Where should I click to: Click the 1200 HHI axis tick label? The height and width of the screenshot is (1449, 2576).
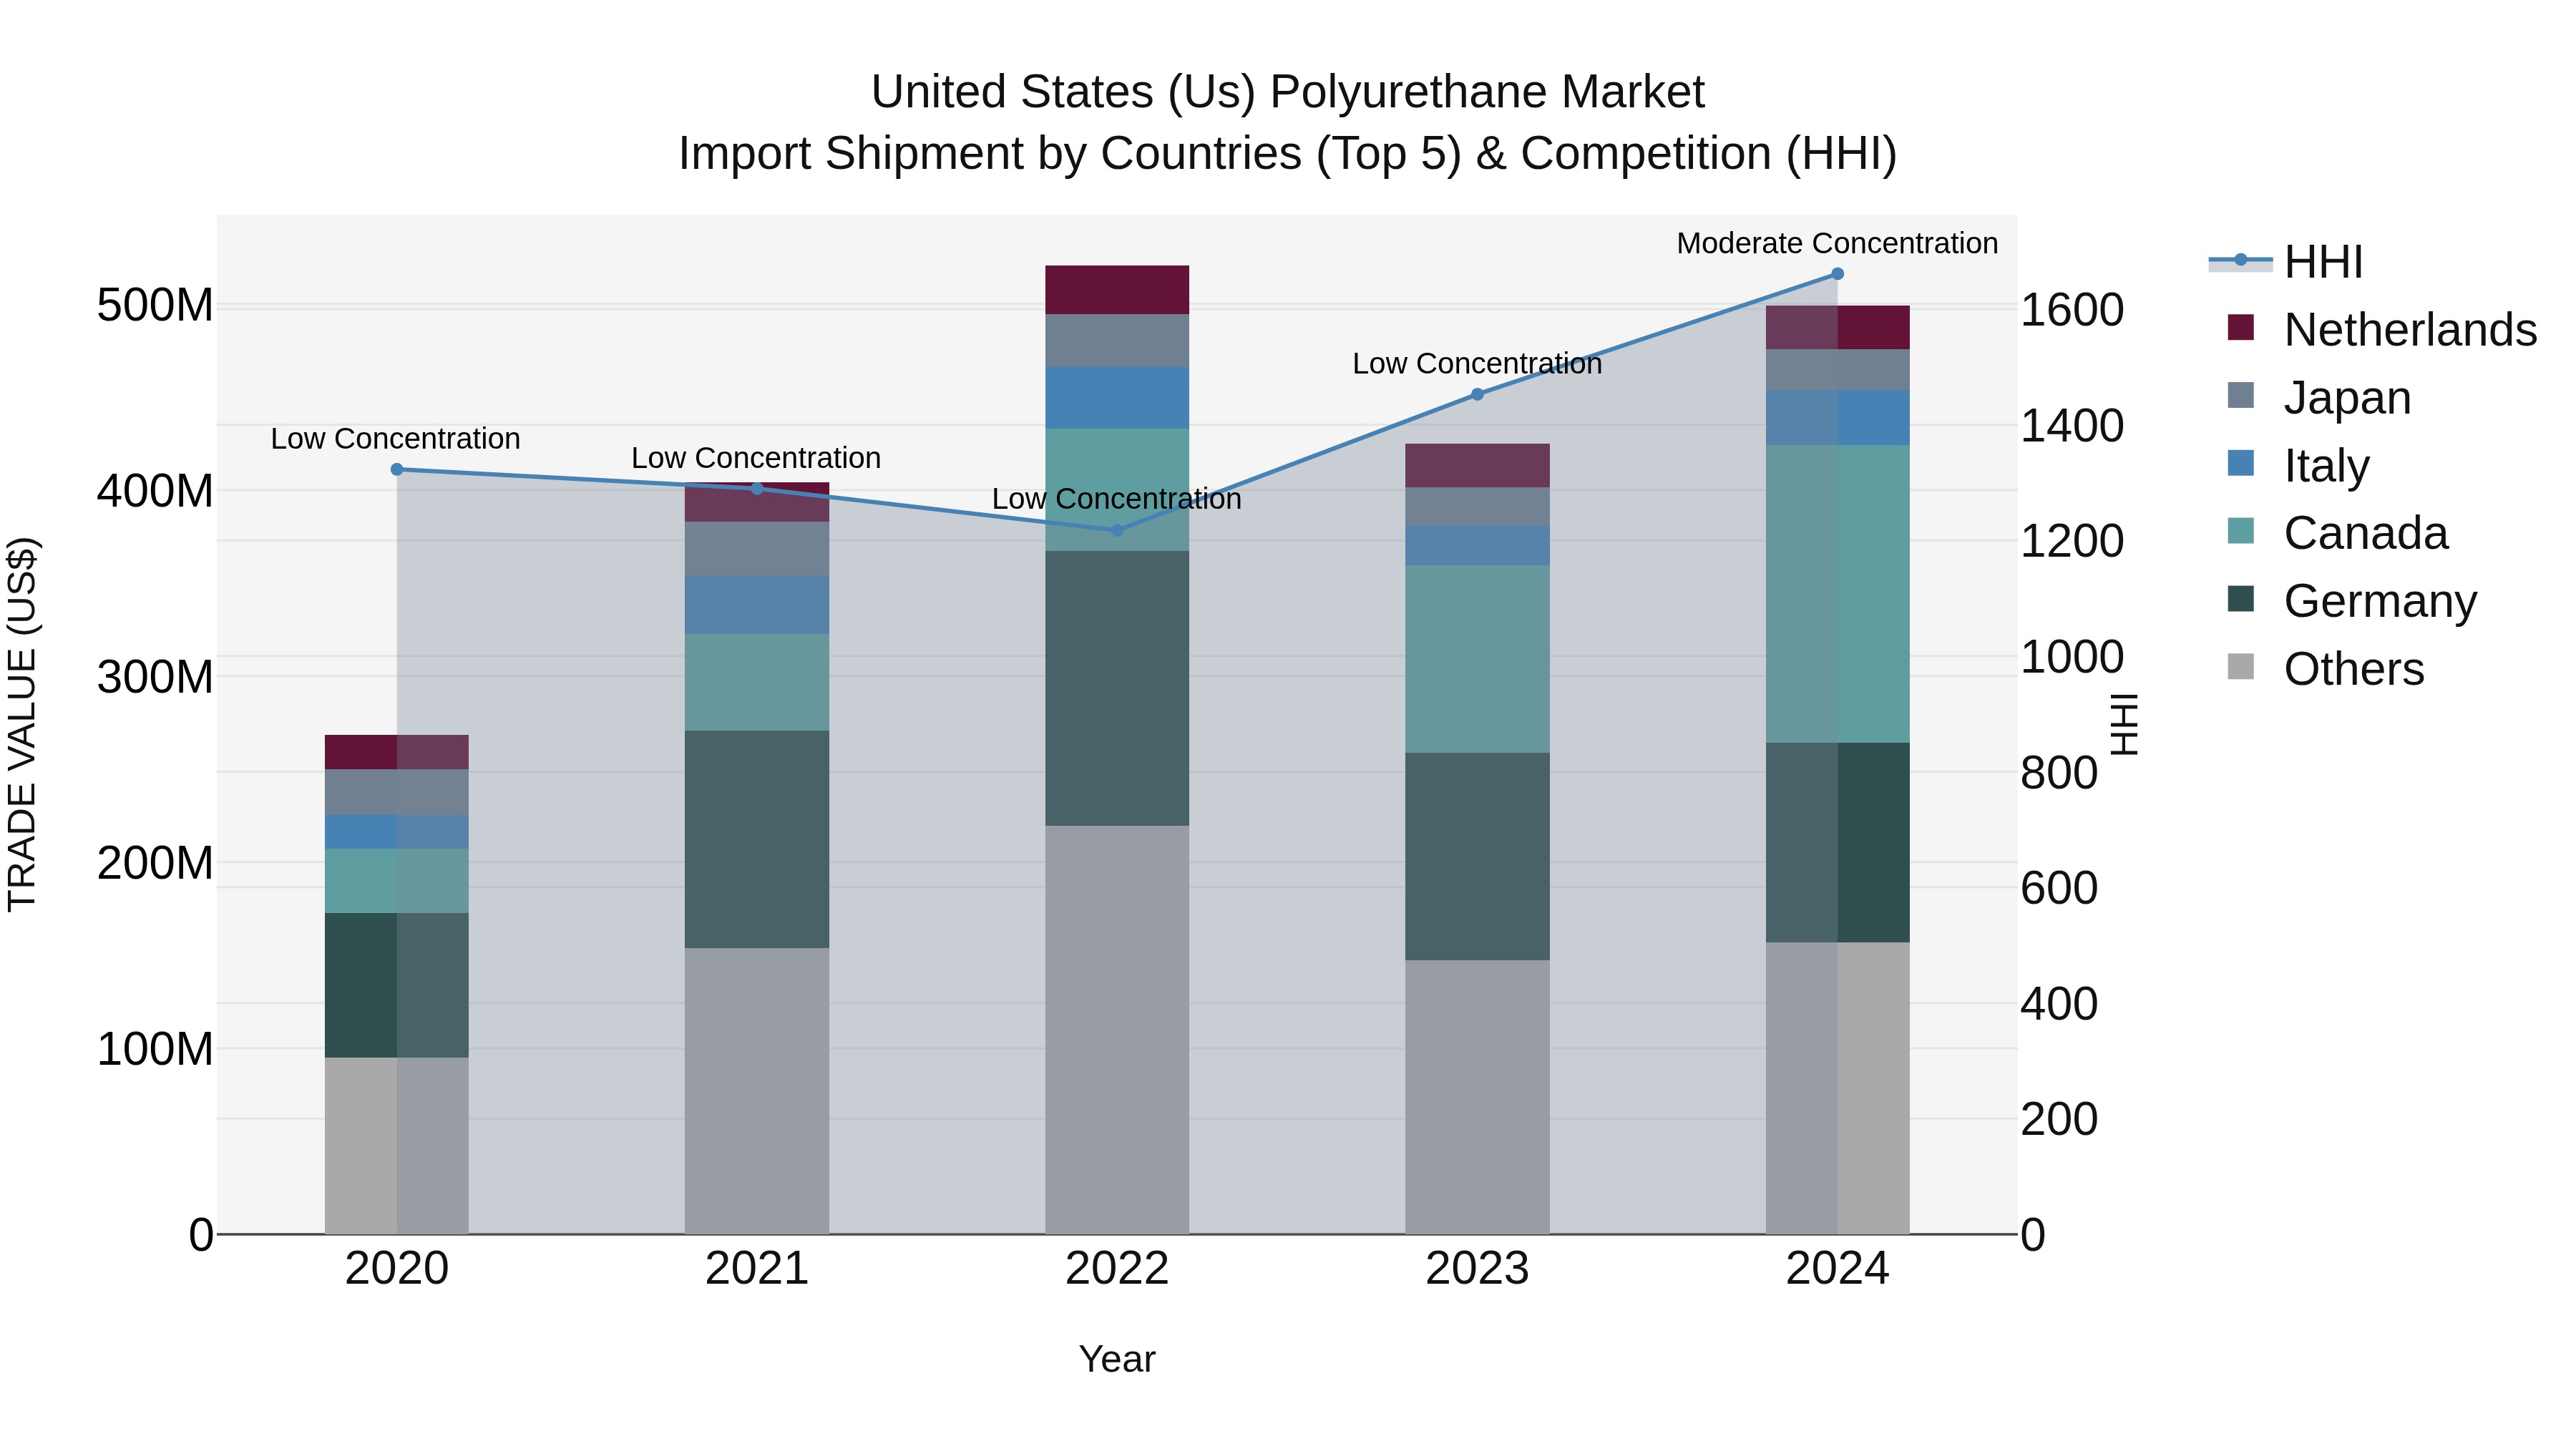coord(2072,541)
